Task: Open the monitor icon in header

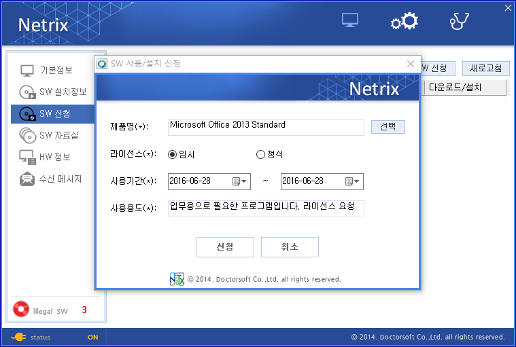Action: (350, 20)
